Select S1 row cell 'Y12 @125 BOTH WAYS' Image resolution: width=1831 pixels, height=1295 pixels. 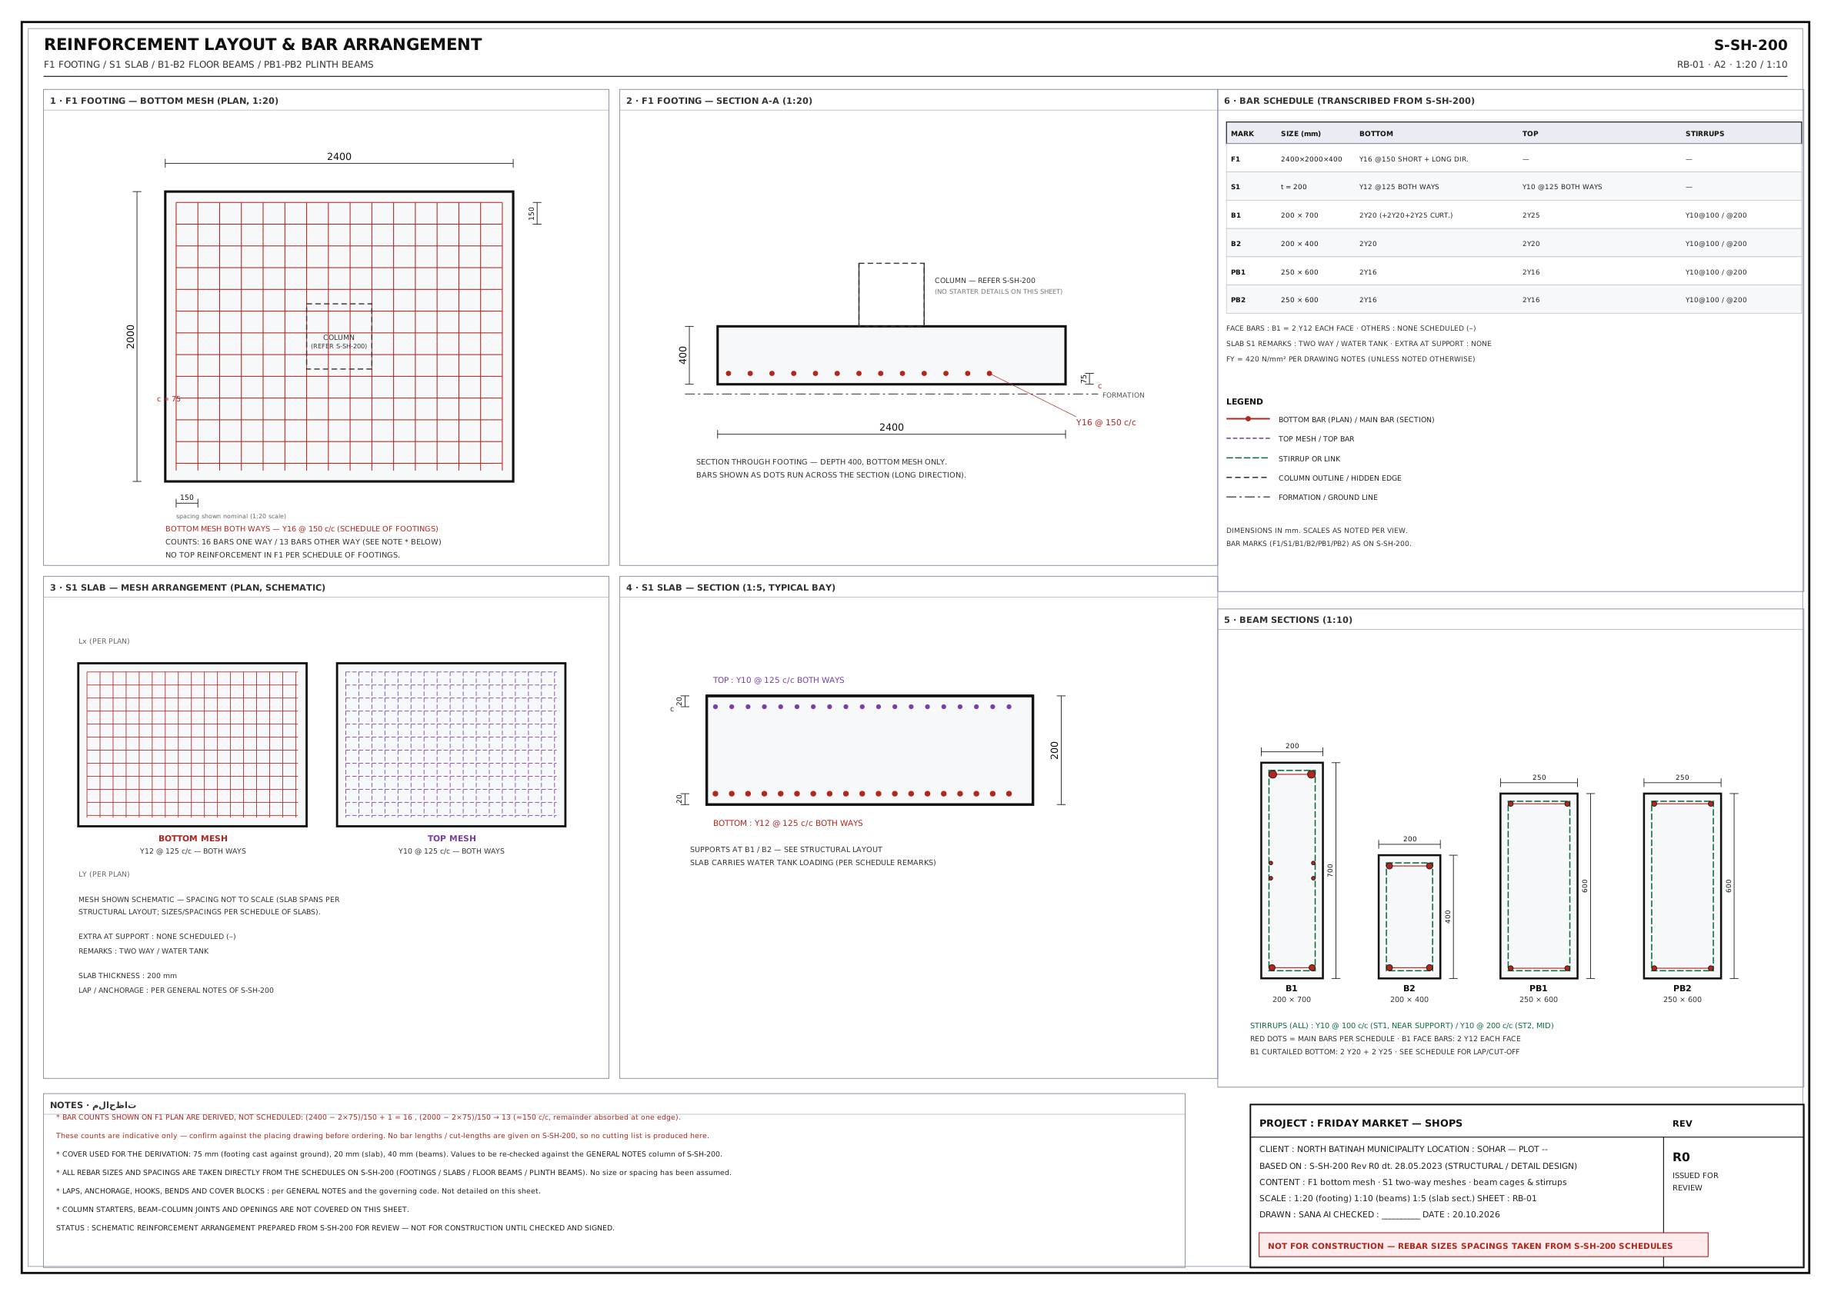pyautogui.click(x=1399, y=188)
